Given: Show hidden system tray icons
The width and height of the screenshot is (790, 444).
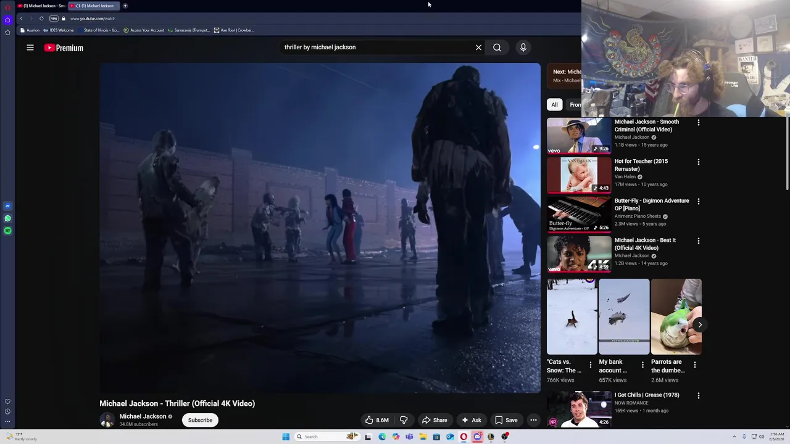Looking at the screenshot, I should [x=734, y=437].
